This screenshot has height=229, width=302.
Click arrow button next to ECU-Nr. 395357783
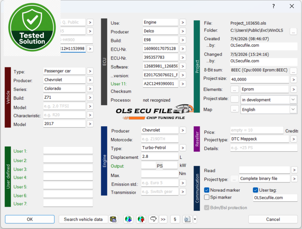(x=183, y=58)
